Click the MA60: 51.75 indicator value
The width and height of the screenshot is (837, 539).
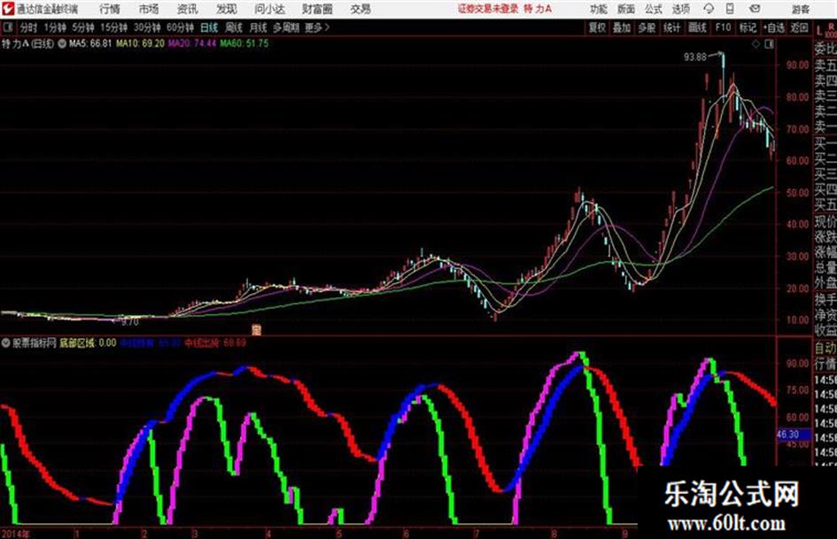click(x=244, y=43)
